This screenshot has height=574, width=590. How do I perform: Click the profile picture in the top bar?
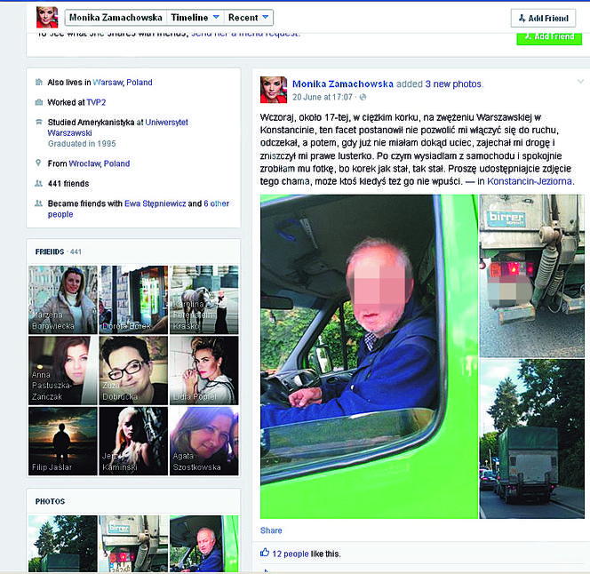click(x=47, y=17)
